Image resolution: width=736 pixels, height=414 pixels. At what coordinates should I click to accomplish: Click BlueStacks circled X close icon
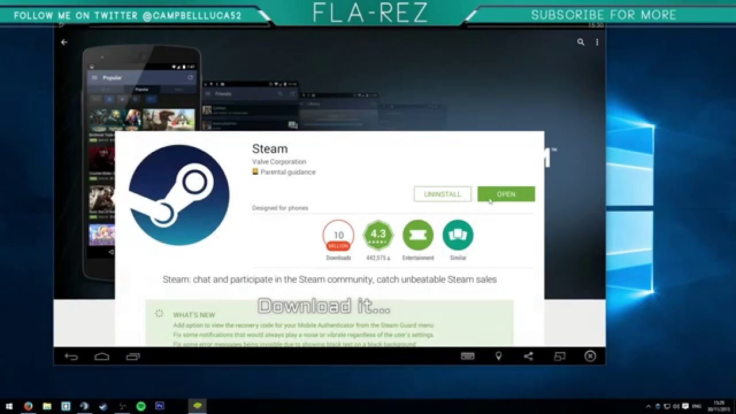(x=590, y=356)
